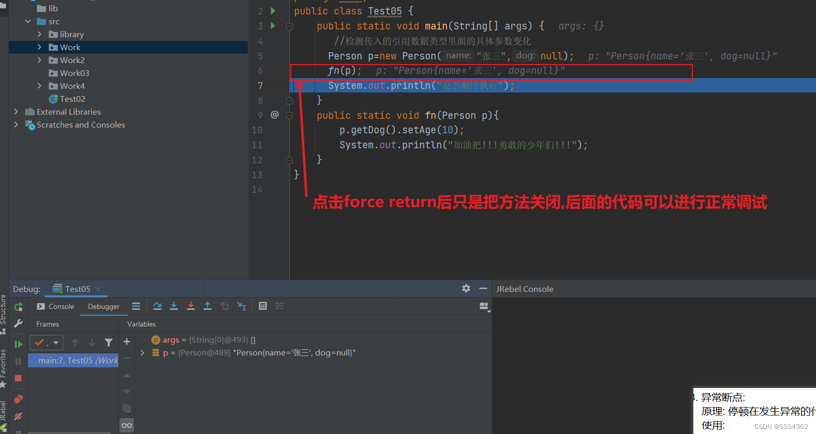Screen dimensions: 816x434
Task: Expand External Libraries node
Action: tap(16, 112)
